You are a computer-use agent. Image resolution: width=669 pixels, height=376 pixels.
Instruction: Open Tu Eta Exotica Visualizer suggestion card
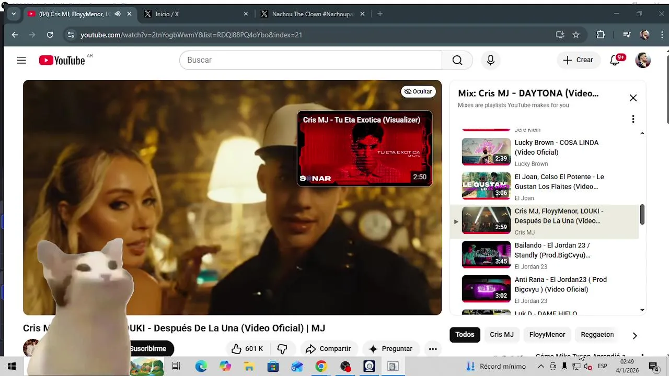(x=365, y=148)
